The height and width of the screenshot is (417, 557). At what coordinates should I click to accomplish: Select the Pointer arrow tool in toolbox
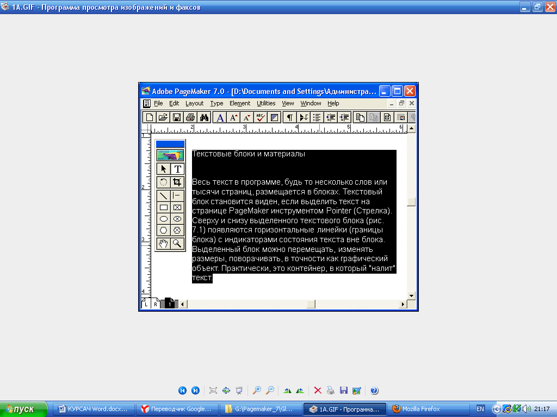pos(163,169)
